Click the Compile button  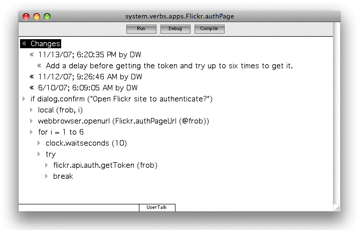pos(209,29)
